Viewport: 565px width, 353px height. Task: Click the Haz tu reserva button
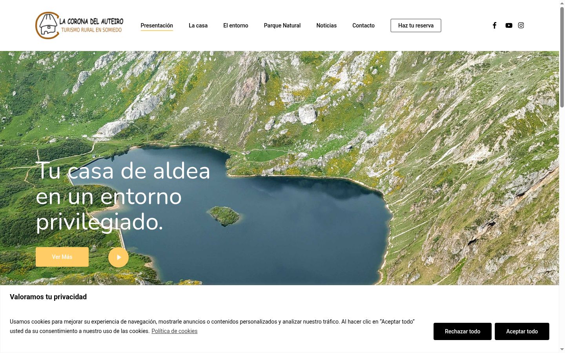point(416,25)
